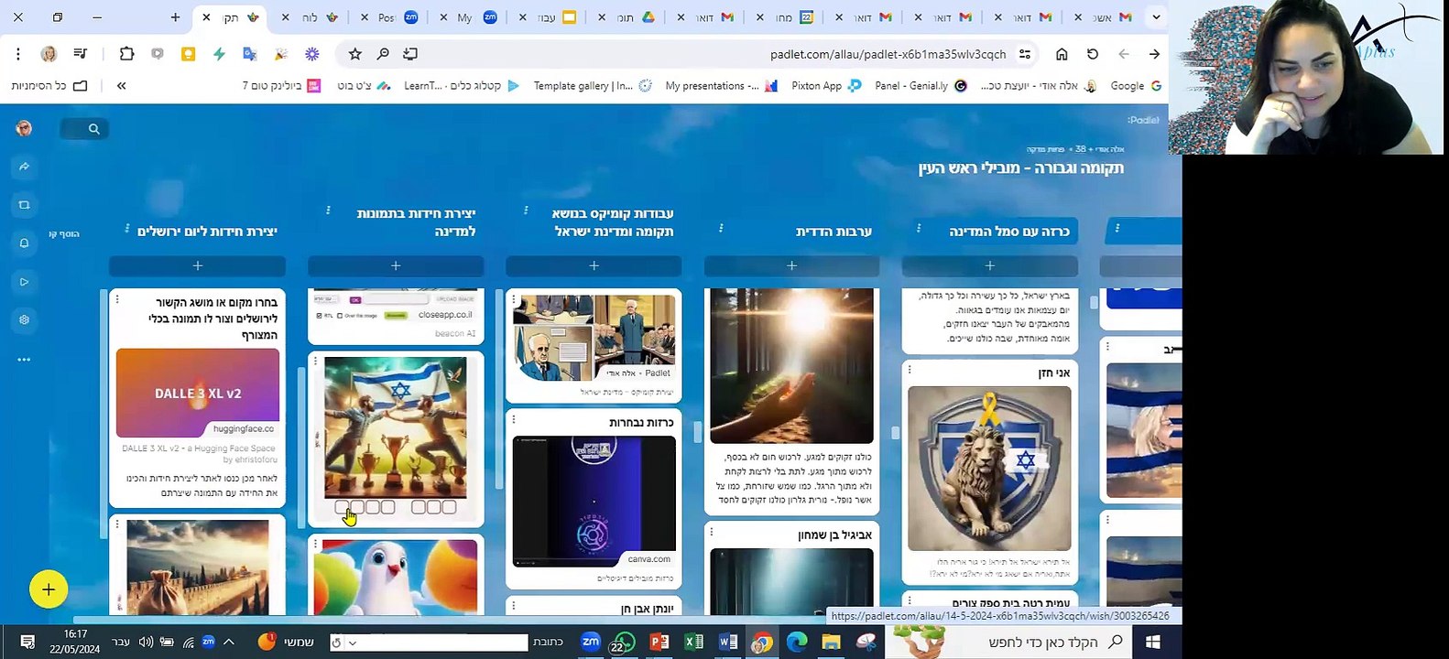Open Padlet settings gear in sidebar
The width and height of the screenshot is (1449, 659).
25,320
